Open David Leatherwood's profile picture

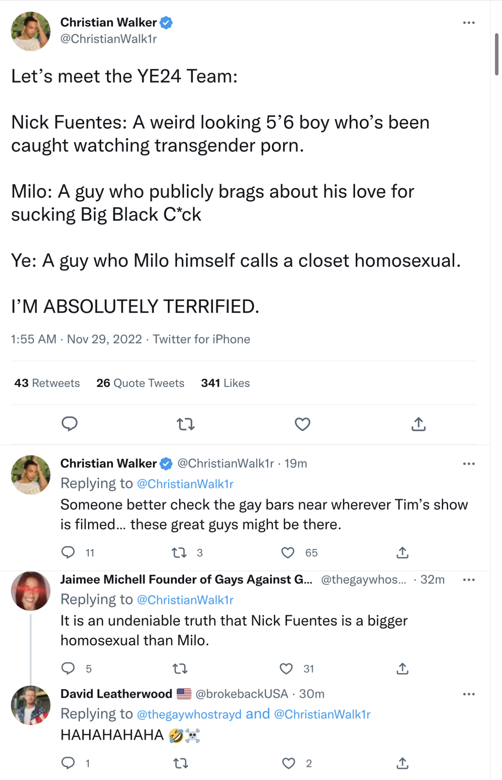tap(31, 705)
